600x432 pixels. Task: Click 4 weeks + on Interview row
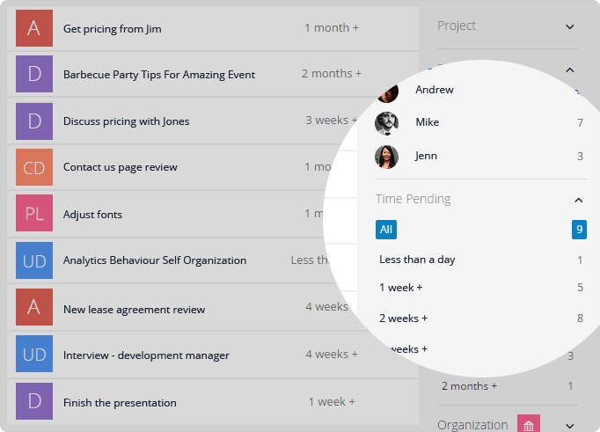click(x=332, y=355)
